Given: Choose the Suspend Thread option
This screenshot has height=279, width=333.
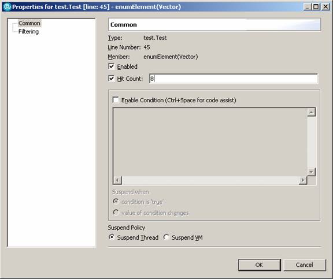Looking at the screenshot, I should [112, 237].
